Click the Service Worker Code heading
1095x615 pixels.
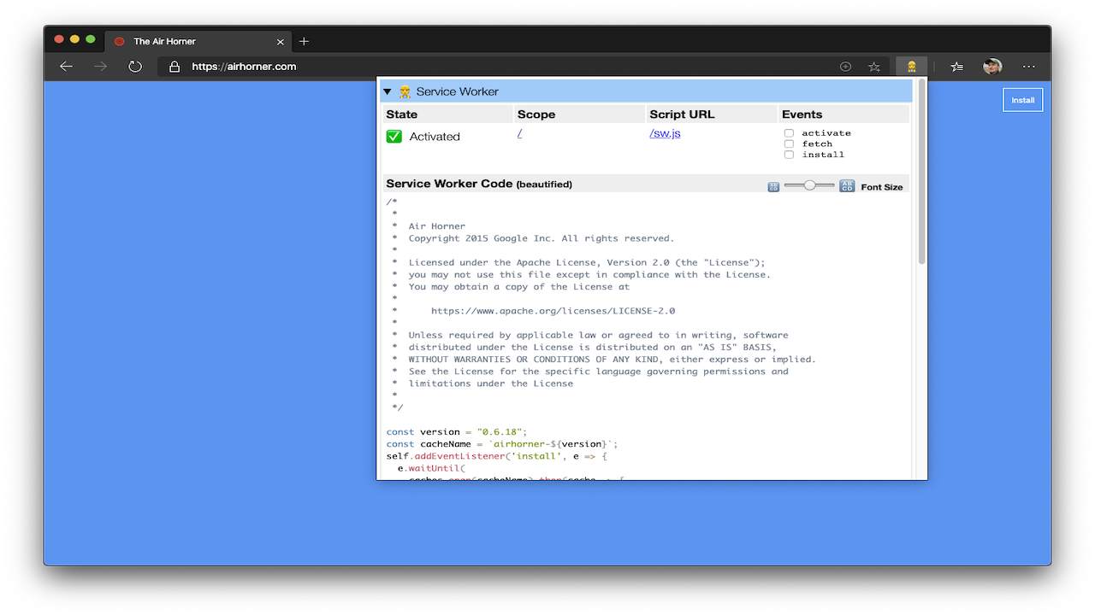click(479, 184)
